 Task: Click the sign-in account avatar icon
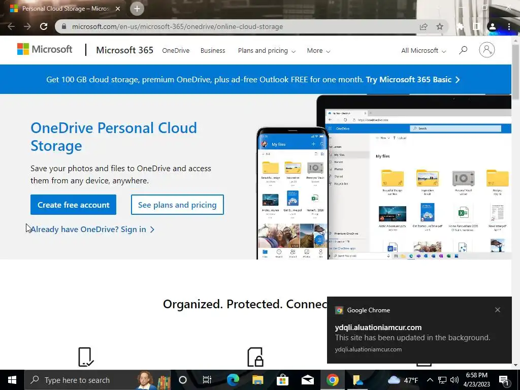pyautogui.click(x=486, y=50)
